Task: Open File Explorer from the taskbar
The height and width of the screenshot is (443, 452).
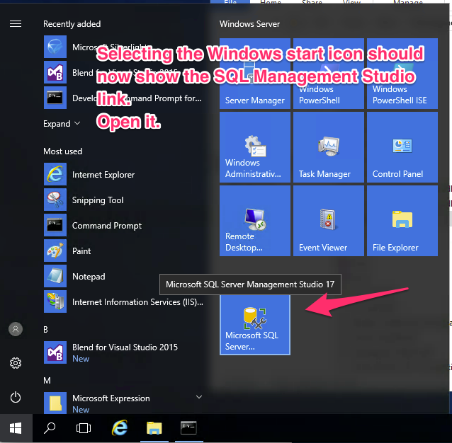Action: coord(154,427)
